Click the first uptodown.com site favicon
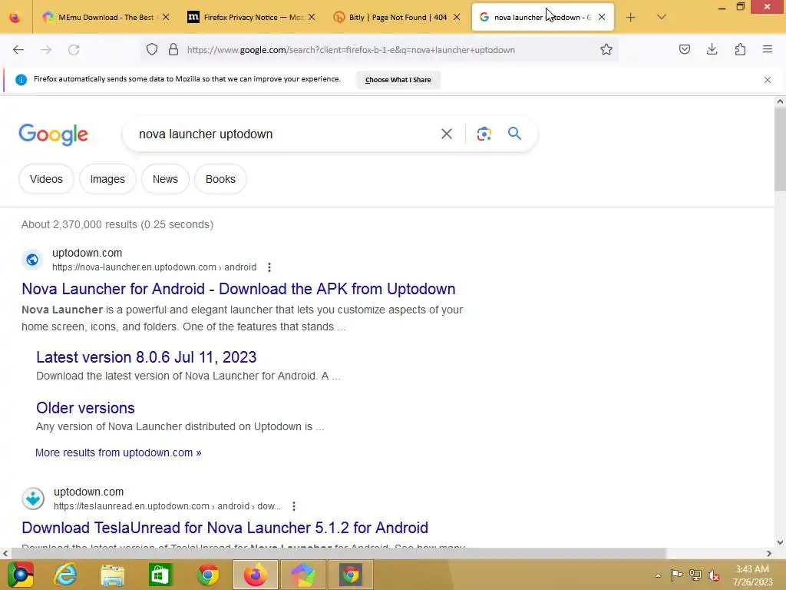Screen dimensions: 786x590 pyautogui.click(x=32, y=260)
